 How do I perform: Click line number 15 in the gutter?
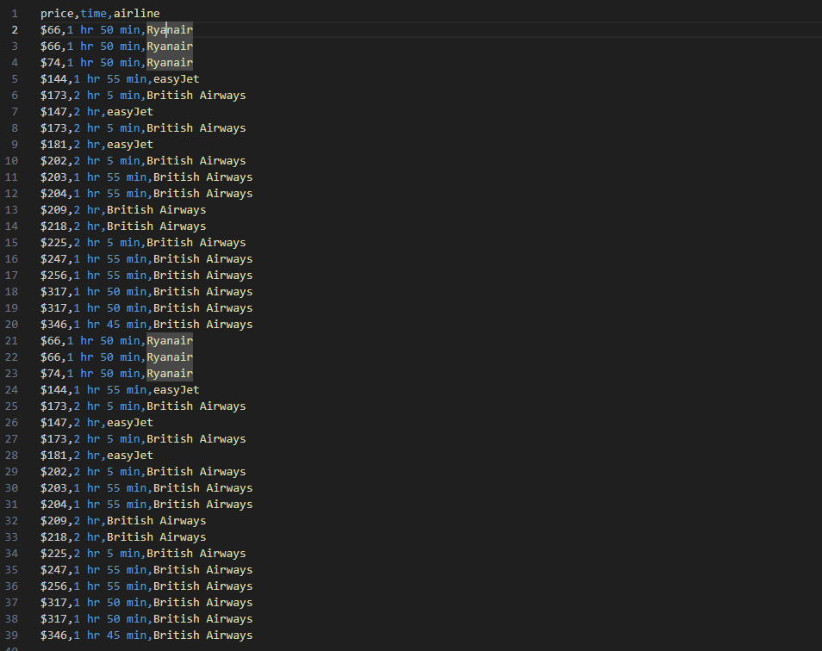pyautogui.click(x=12, y=243)
